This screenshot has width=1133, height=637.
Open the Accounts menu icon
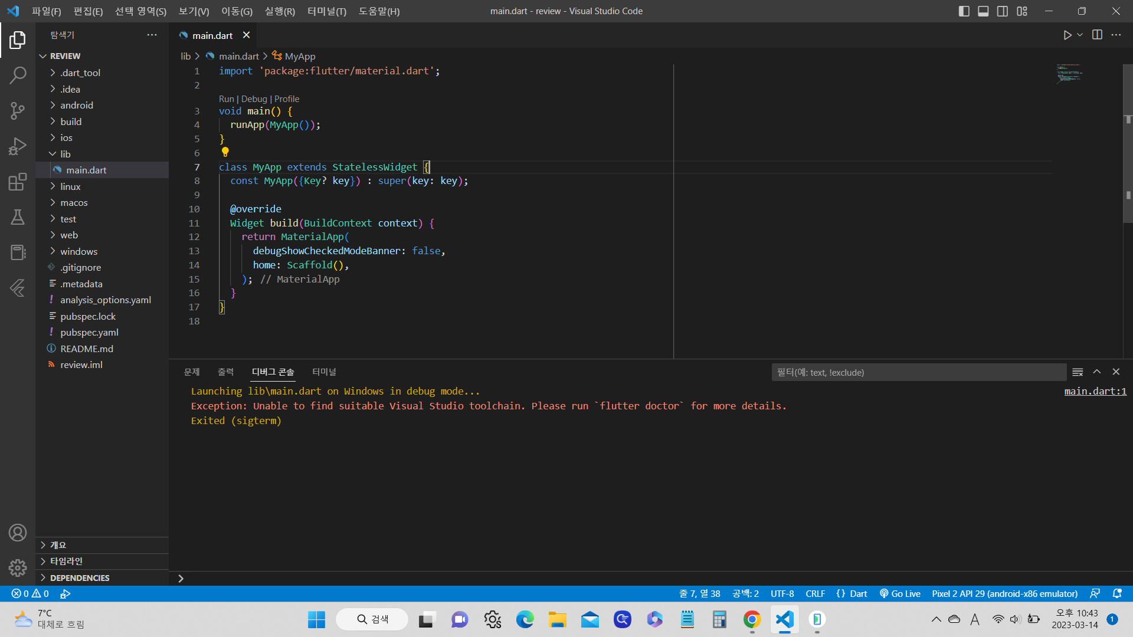[18, 533]
